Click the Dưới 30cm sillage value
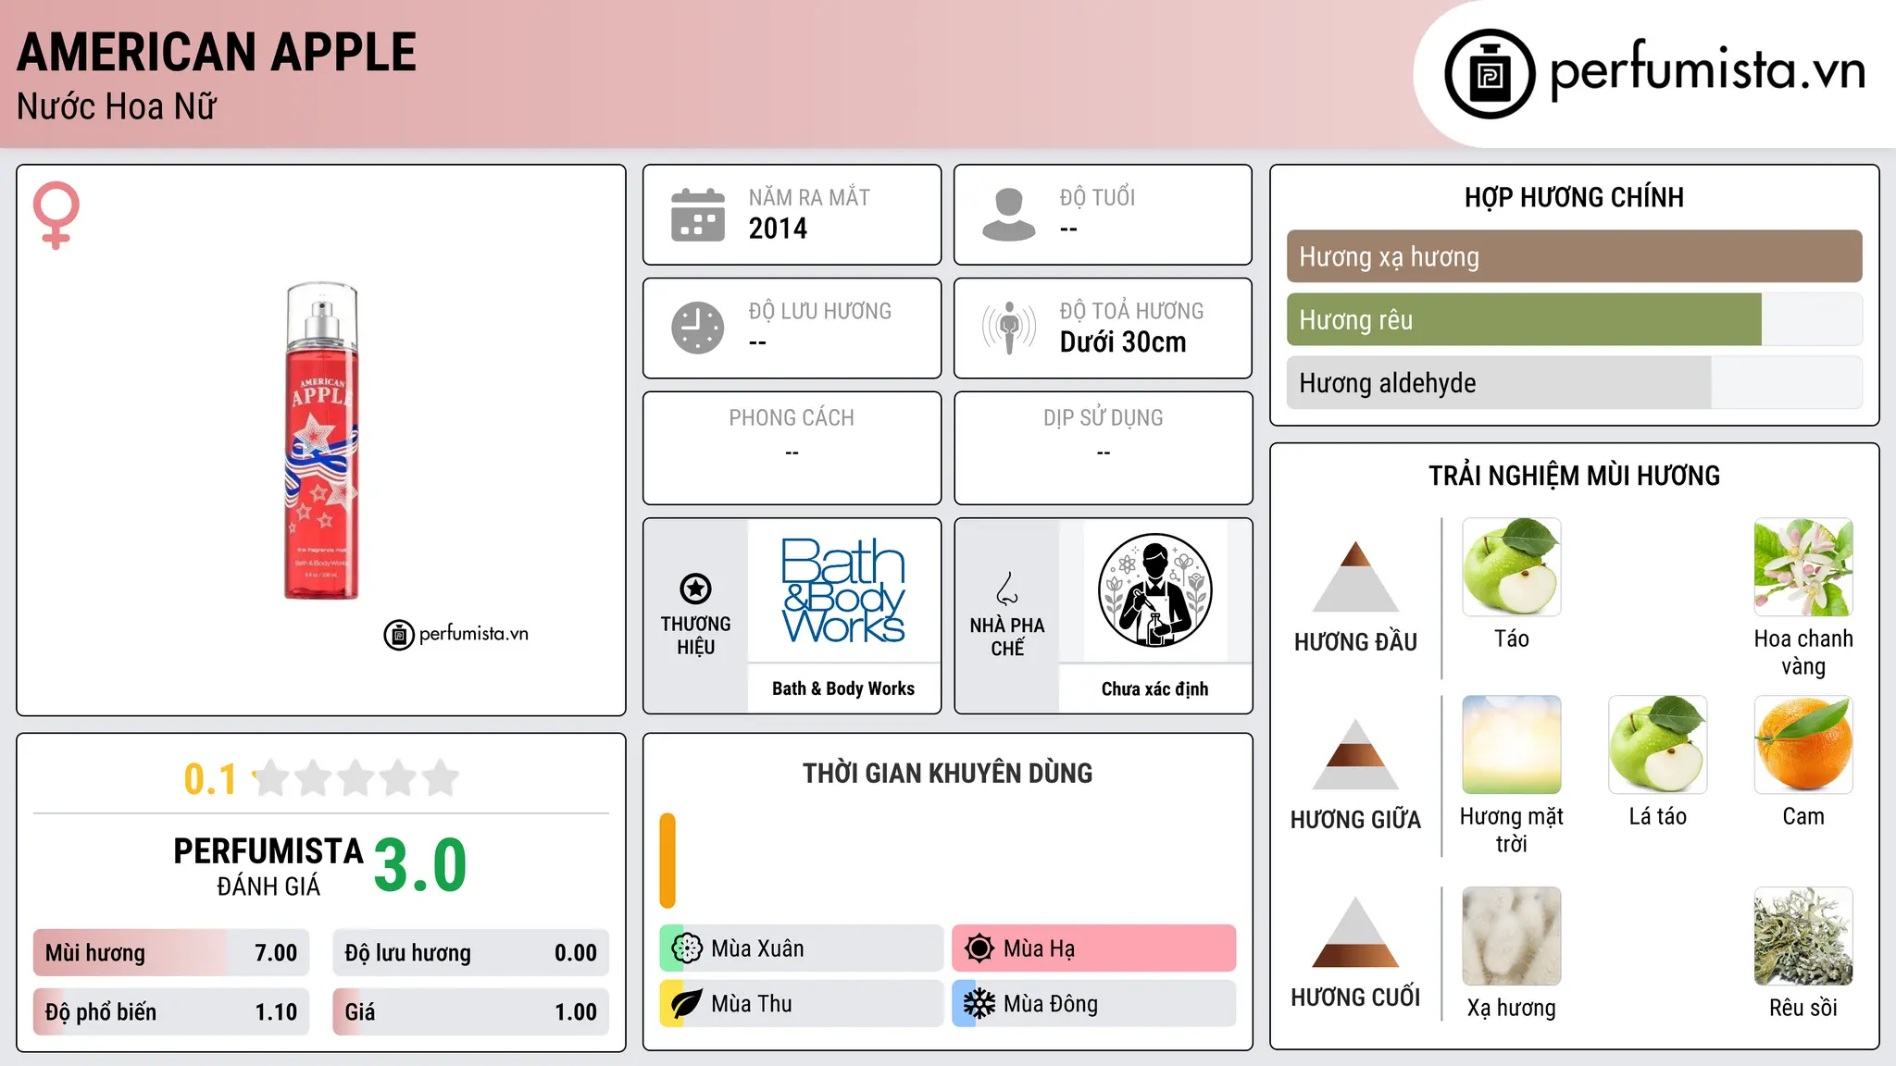1896x1066 pixels. click(x=1123, y=342)
